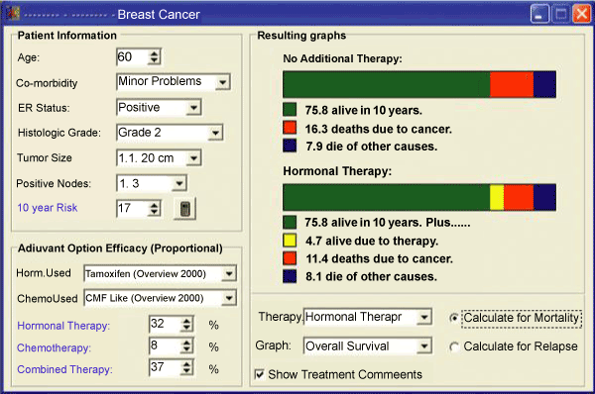Select Calculate for Mortality radio button
This screenshot has height=394, width=595.
[453, 318]
